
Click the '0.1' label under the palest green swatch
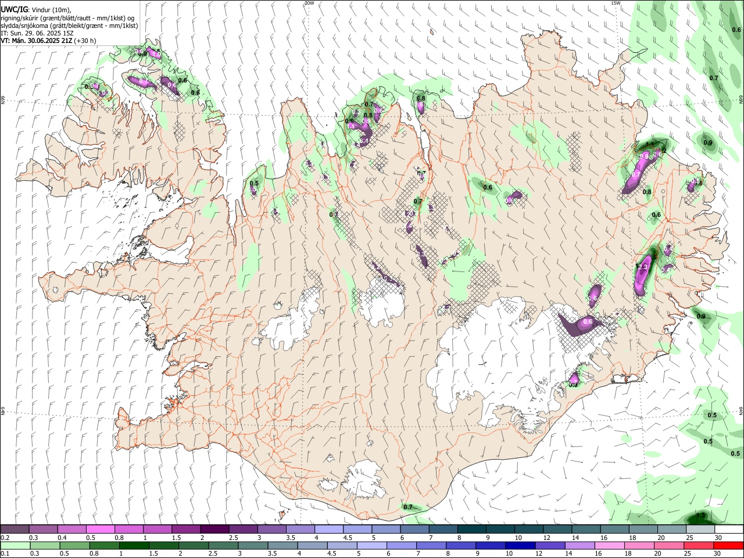click(x=5, y=554)
